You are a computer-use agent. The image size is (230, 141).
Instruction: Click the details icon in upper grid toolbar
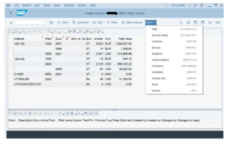[24, 31]
